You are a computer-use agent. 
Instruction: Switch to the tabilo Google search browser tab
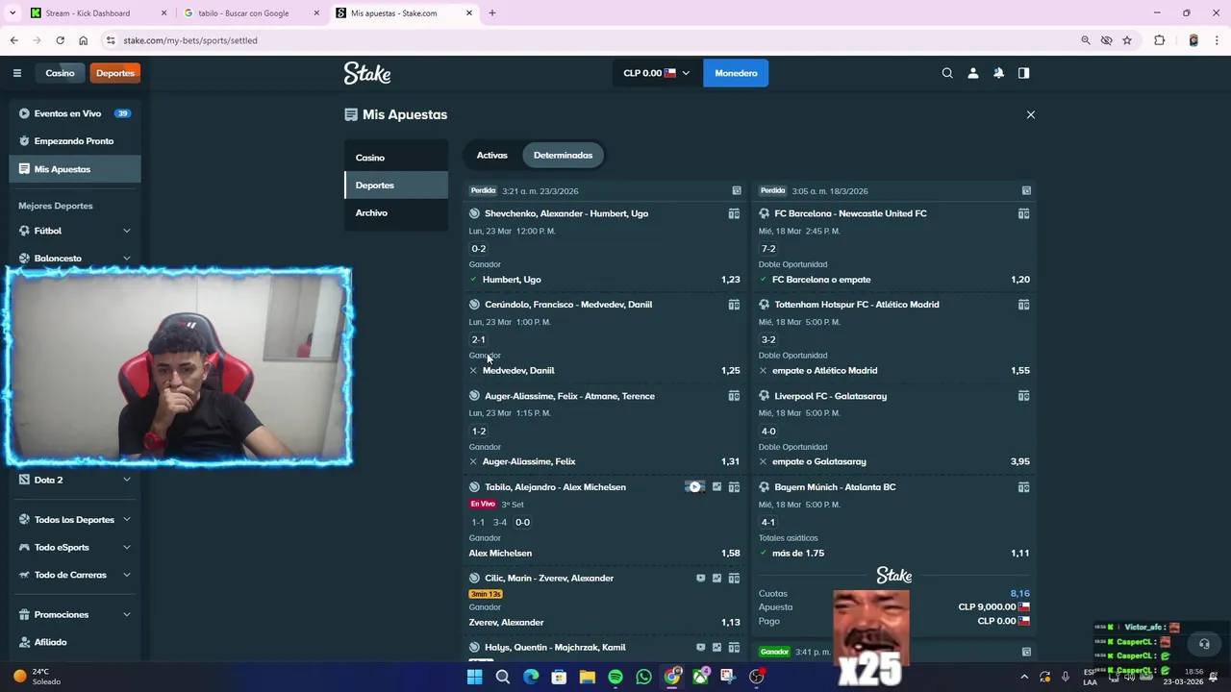[250, 13]
